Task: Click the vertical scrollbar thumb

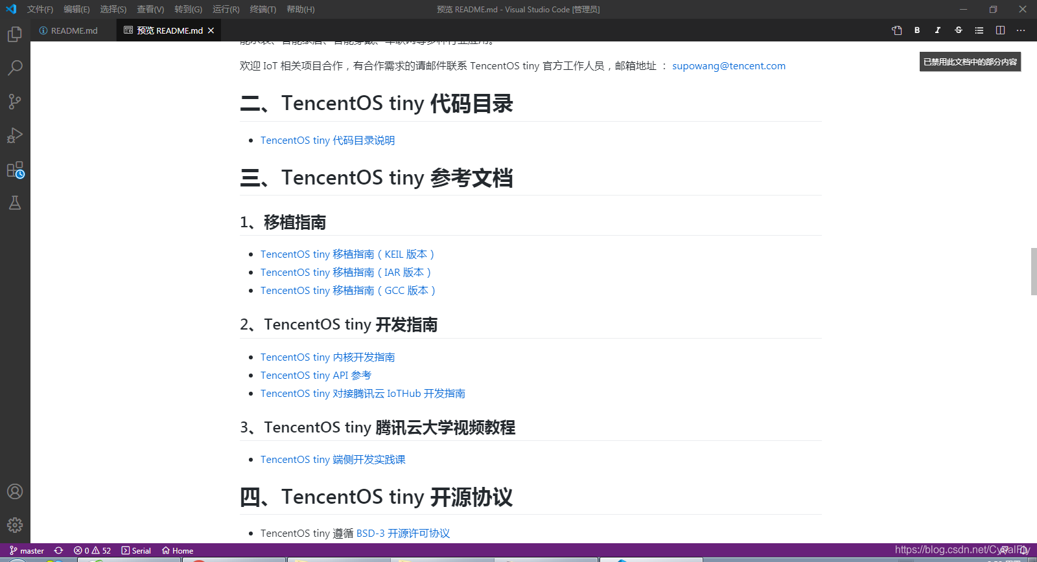Action: click(1034, 271)
